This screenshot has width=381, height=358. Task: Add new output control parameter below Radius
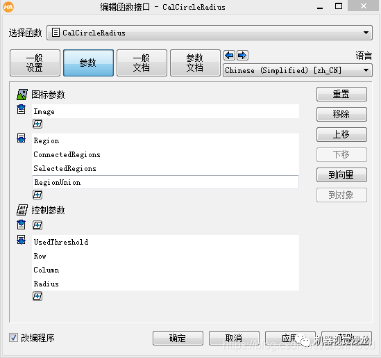pyautogui.click(x=37, y=296)
